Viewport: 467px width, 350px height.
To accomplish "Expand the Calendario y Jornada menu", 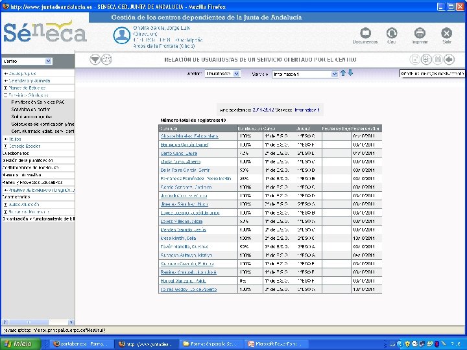I will [27, 80].
